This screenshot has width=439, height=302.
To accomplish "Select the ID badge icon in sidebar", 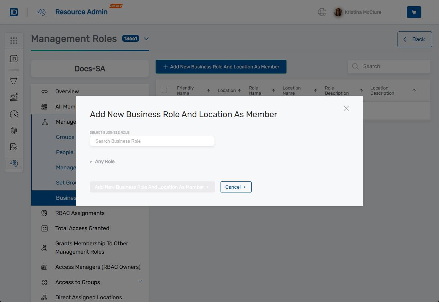I will [x=14, y=59].
